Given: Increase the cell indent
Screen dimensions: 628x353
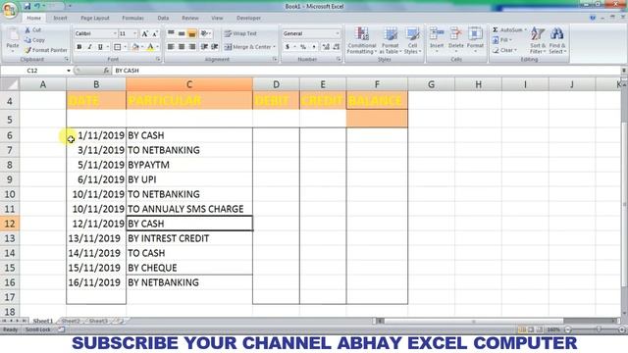Looking at the screenshot, I should 215,47.
